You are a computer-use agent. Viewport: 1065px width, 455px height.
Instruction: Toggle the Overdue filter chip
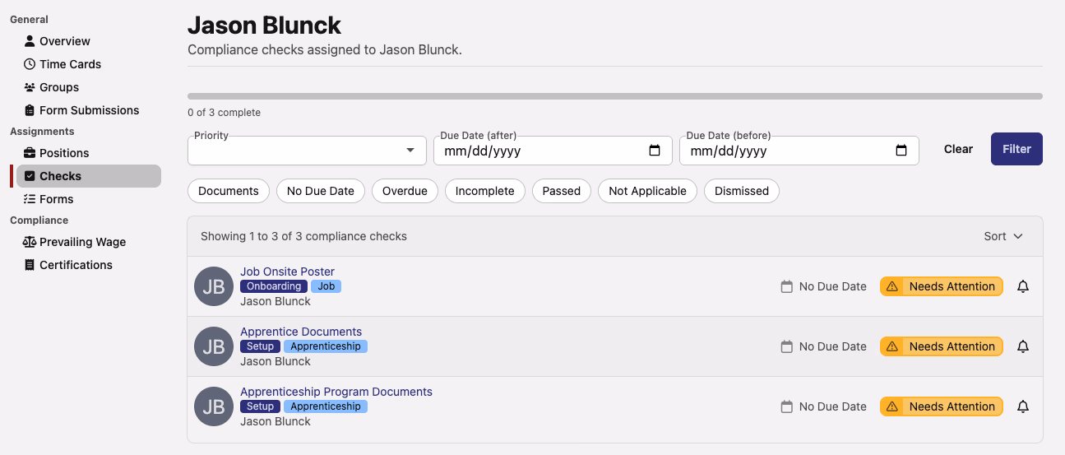(x=405, y=191)
